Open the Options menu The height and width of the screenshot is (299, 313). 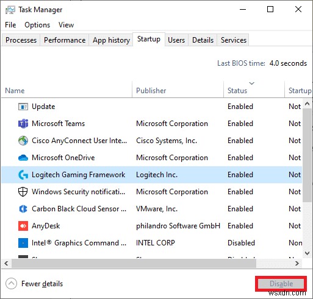pos(37,25)
